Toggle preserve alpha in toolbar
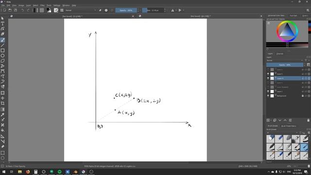 106,10
